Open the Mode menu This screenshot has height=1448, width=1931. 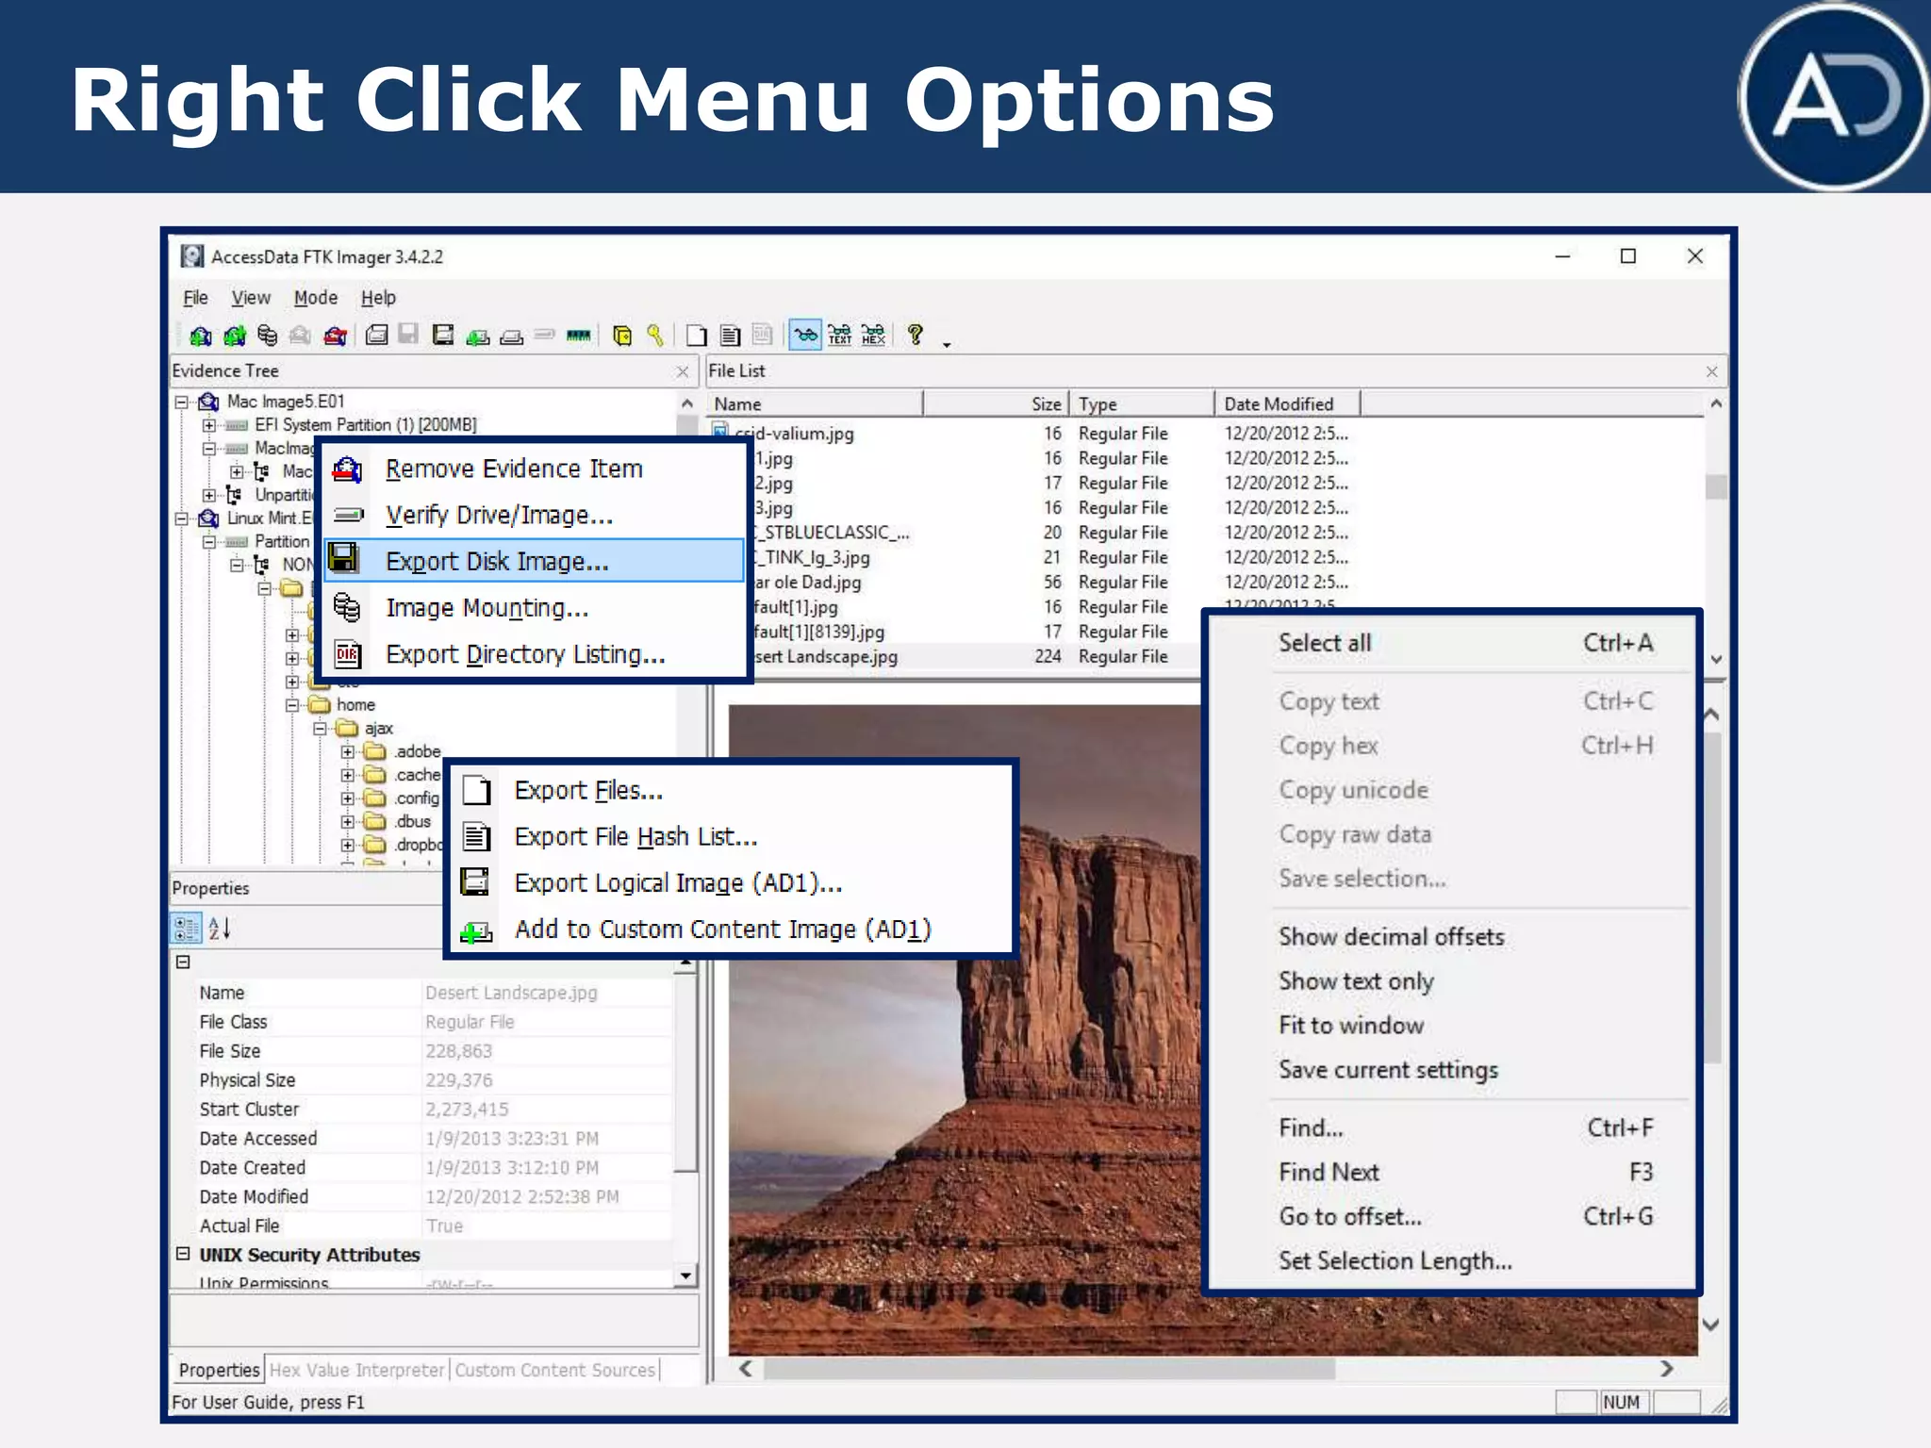(x=315, y=298)
